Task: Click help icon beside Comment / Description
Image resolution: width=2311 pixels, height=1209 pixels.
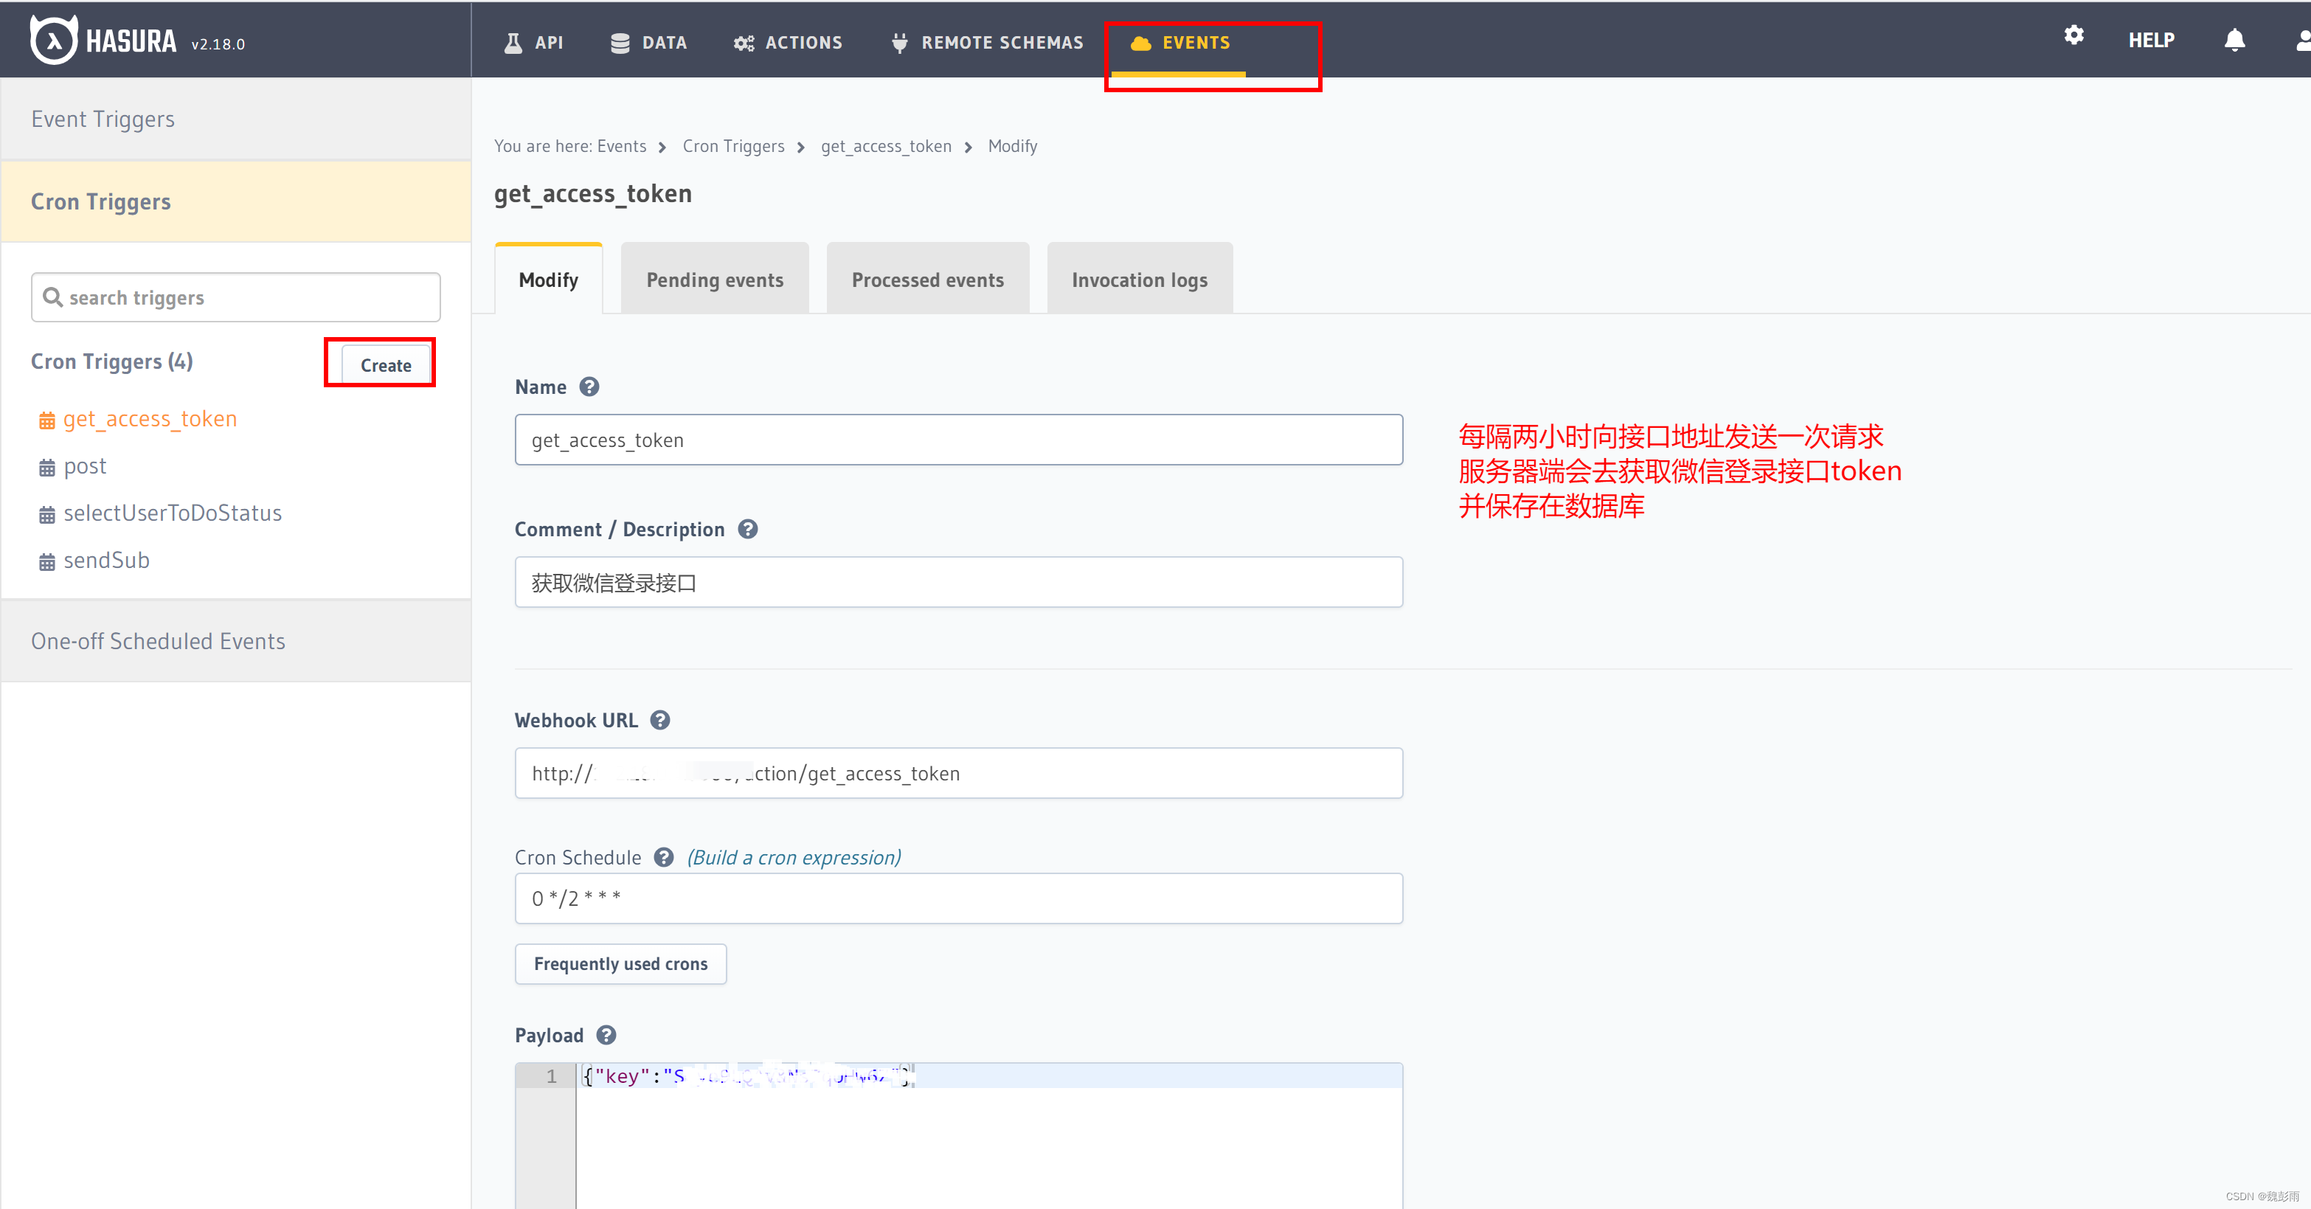Action: click(x=747, y=529)
